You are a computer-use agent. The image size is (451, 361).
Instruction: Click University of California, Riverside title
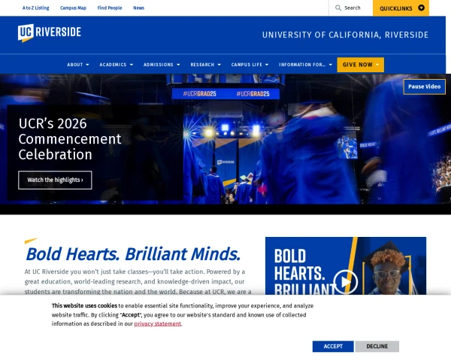(345, 35)
